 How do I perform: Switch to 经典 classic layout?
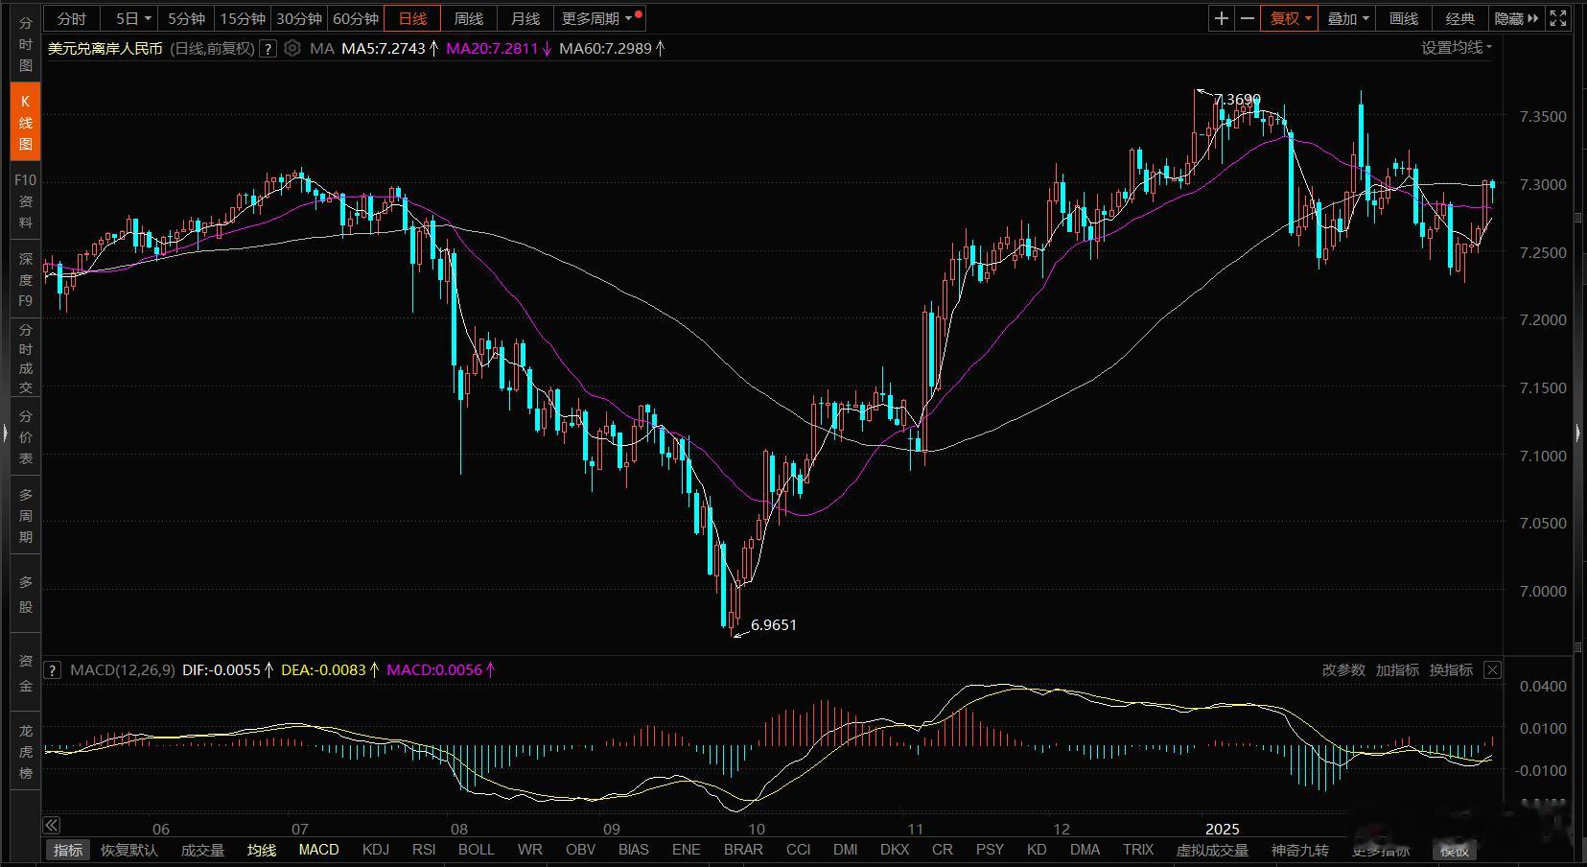(x=1460, y=18)
